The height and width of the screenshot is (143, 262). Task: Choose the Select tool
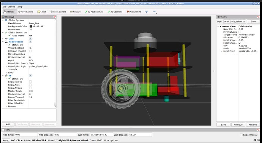42,12
